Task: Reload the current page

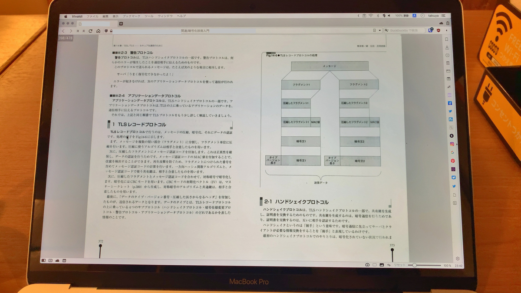Action: pos(90,31)
